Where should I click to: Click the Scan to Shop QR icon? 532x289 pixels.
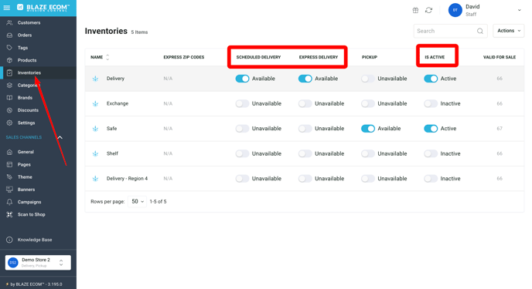click(x=9, y=215)
